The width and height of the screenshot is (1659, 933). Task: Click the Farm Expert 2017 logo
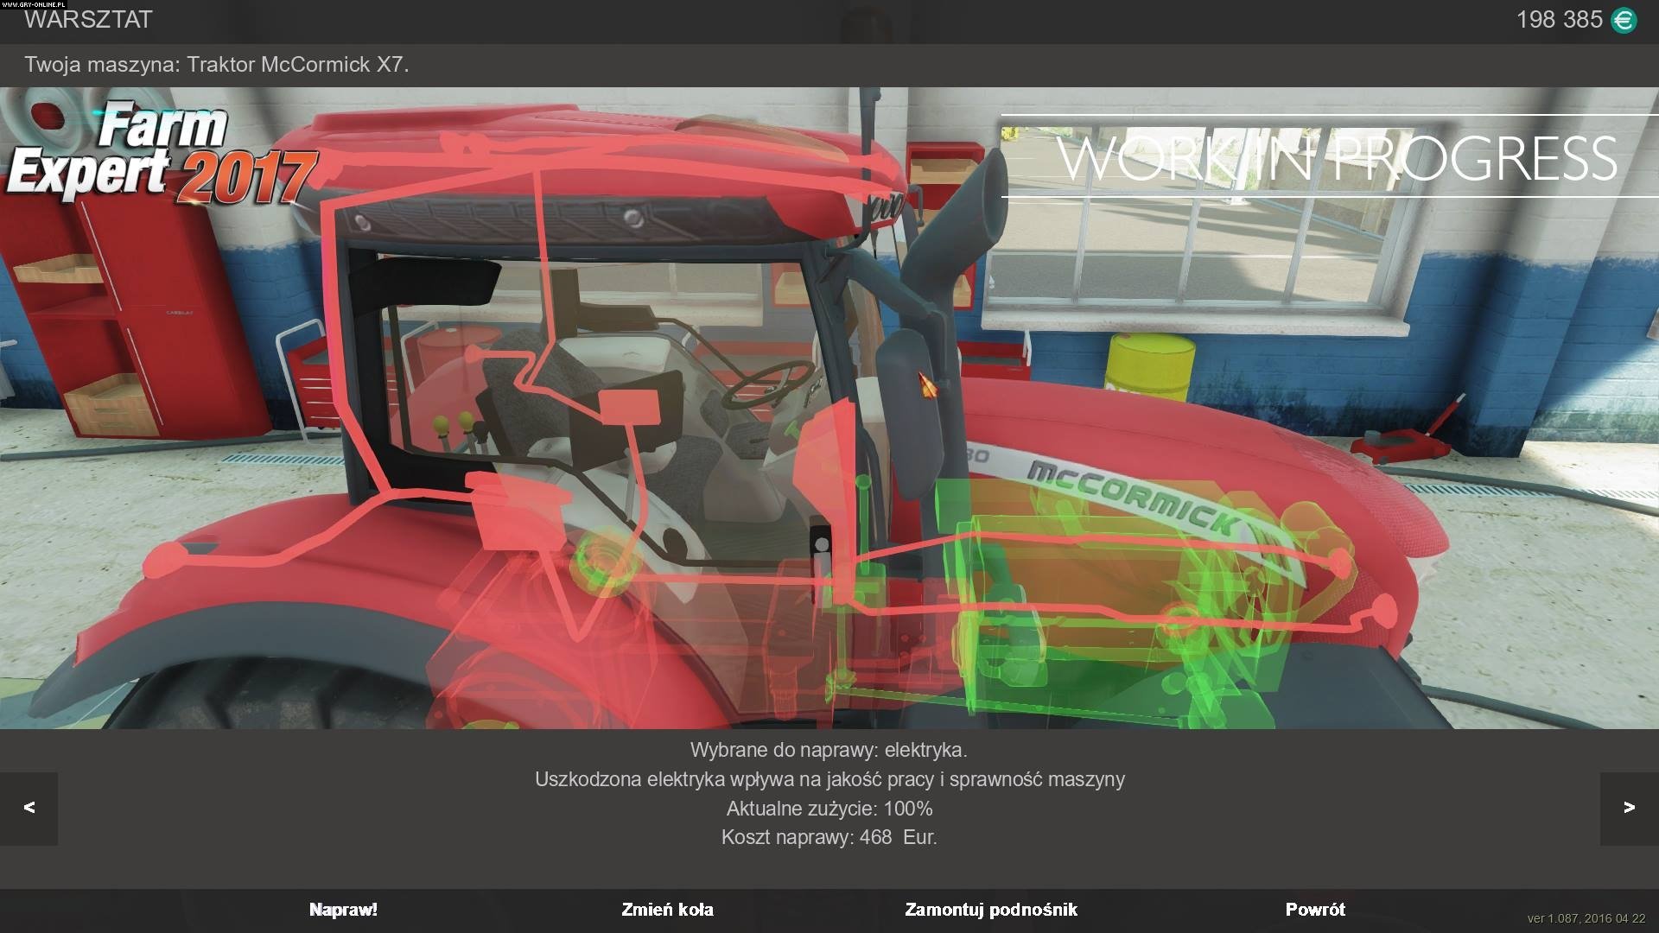[164, 151]
